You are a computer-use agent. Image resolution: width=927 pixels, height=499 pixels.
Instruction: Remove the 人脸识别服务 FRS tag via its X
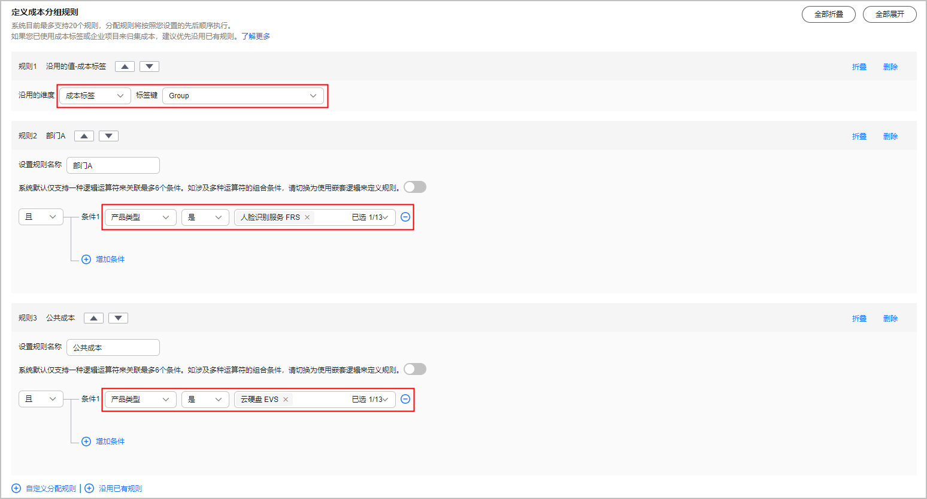pos(307,217)
